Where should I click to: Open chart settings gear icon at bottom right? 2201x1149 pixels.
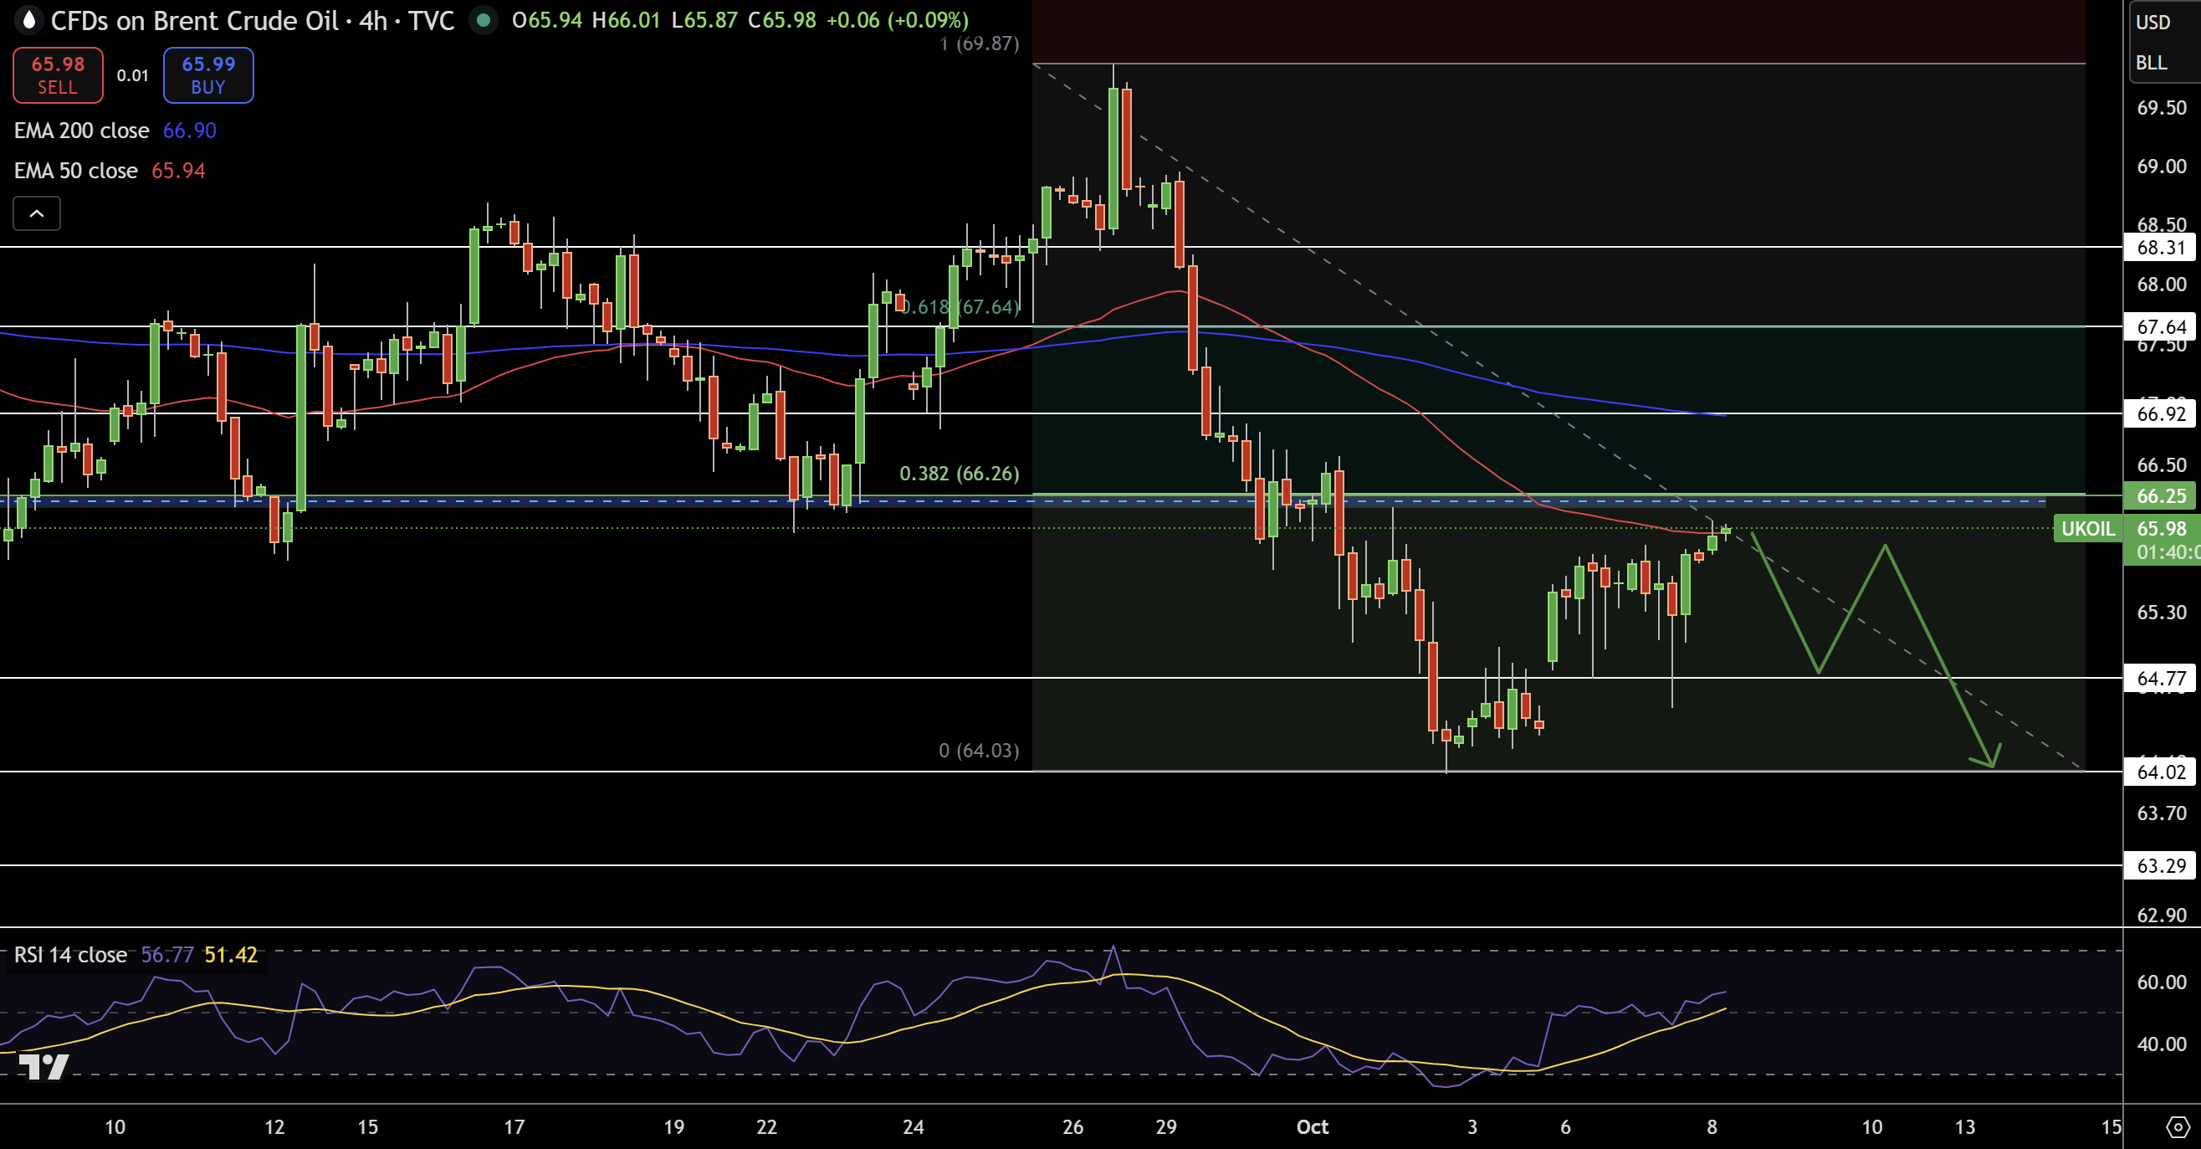click(2178, 1126)
